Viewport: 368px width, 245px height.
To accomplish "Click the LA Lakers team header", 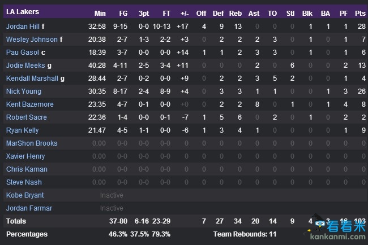I will pyautogui.click(x=23, y=12).
